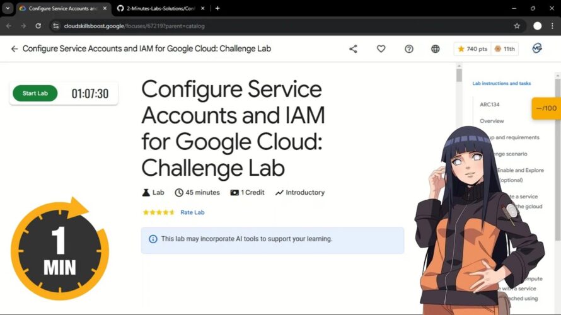The width and height of the screenshot is (561, 315).
Task: Minimize the browser window
Action: coord(514,8)
